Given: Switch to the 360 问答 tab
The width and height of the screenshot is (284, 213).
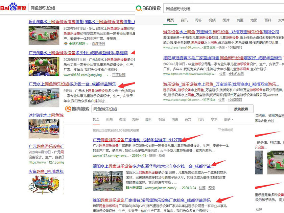Looking at the screenshot, I should tap(198, 20).
